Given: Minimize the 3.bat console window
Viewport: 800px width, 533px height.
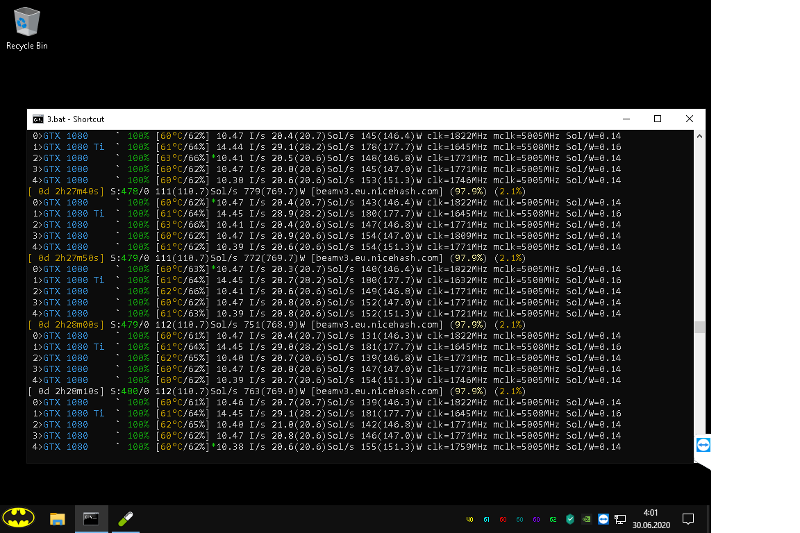Looking at the screenshot, I should click(626, 119).
